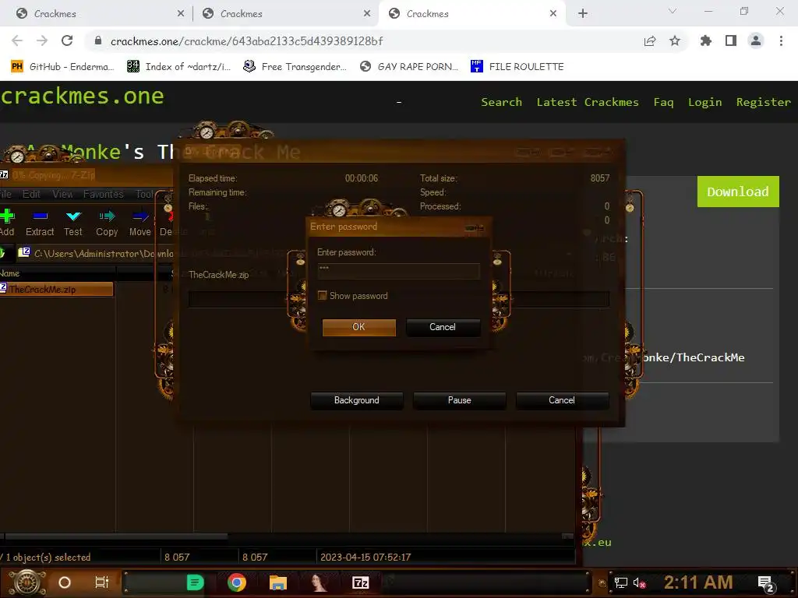
Task: Open File Explorer from the taskbar
Action: pos(278,582)
